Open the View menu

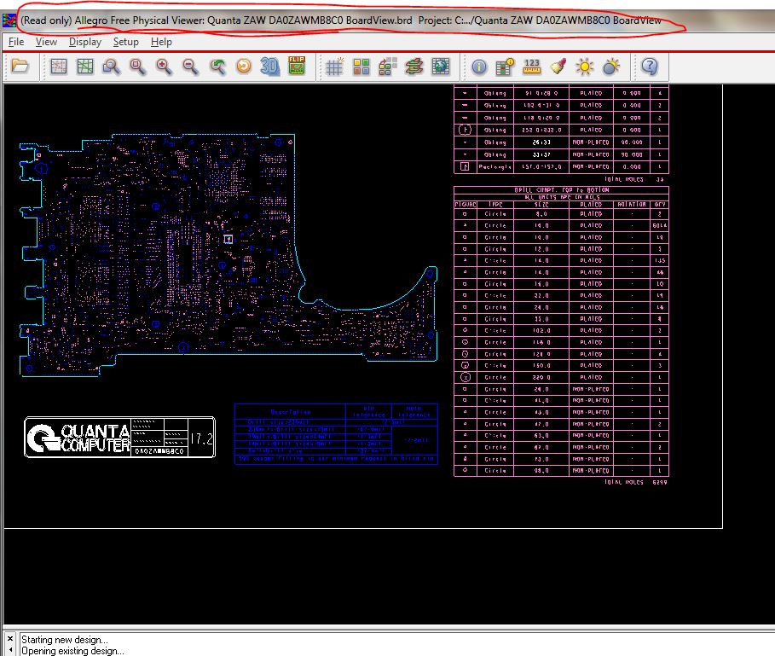point(46,42)
